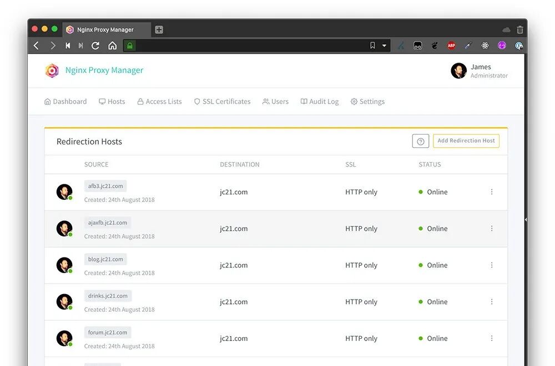Click the STATUS column header
Image resolution: width=555 pixels, height=366 pixels.
[430, 164]
